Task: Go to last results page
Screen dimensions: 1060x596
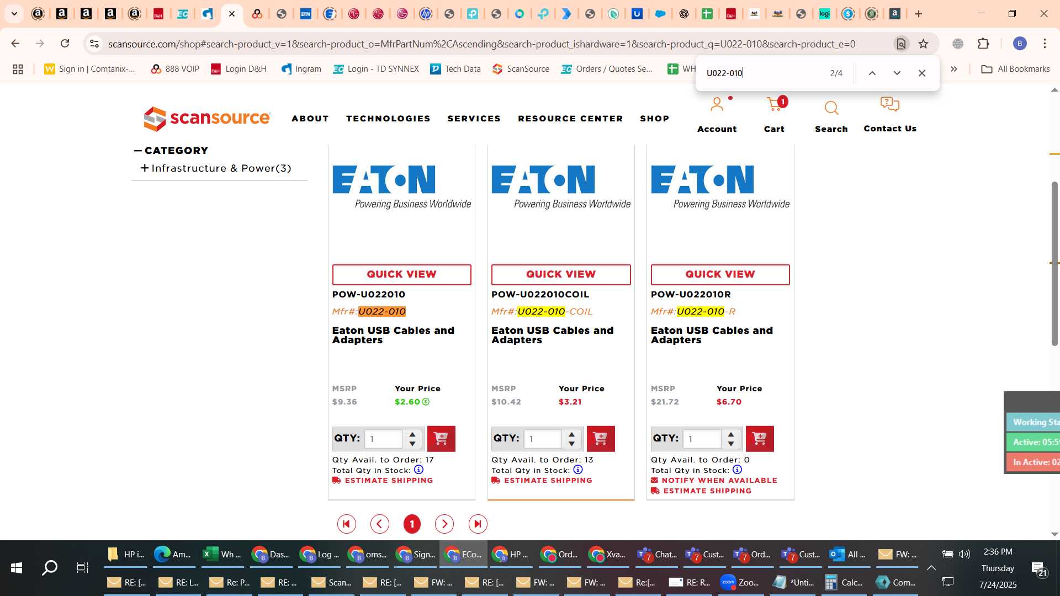Action: 478,524
